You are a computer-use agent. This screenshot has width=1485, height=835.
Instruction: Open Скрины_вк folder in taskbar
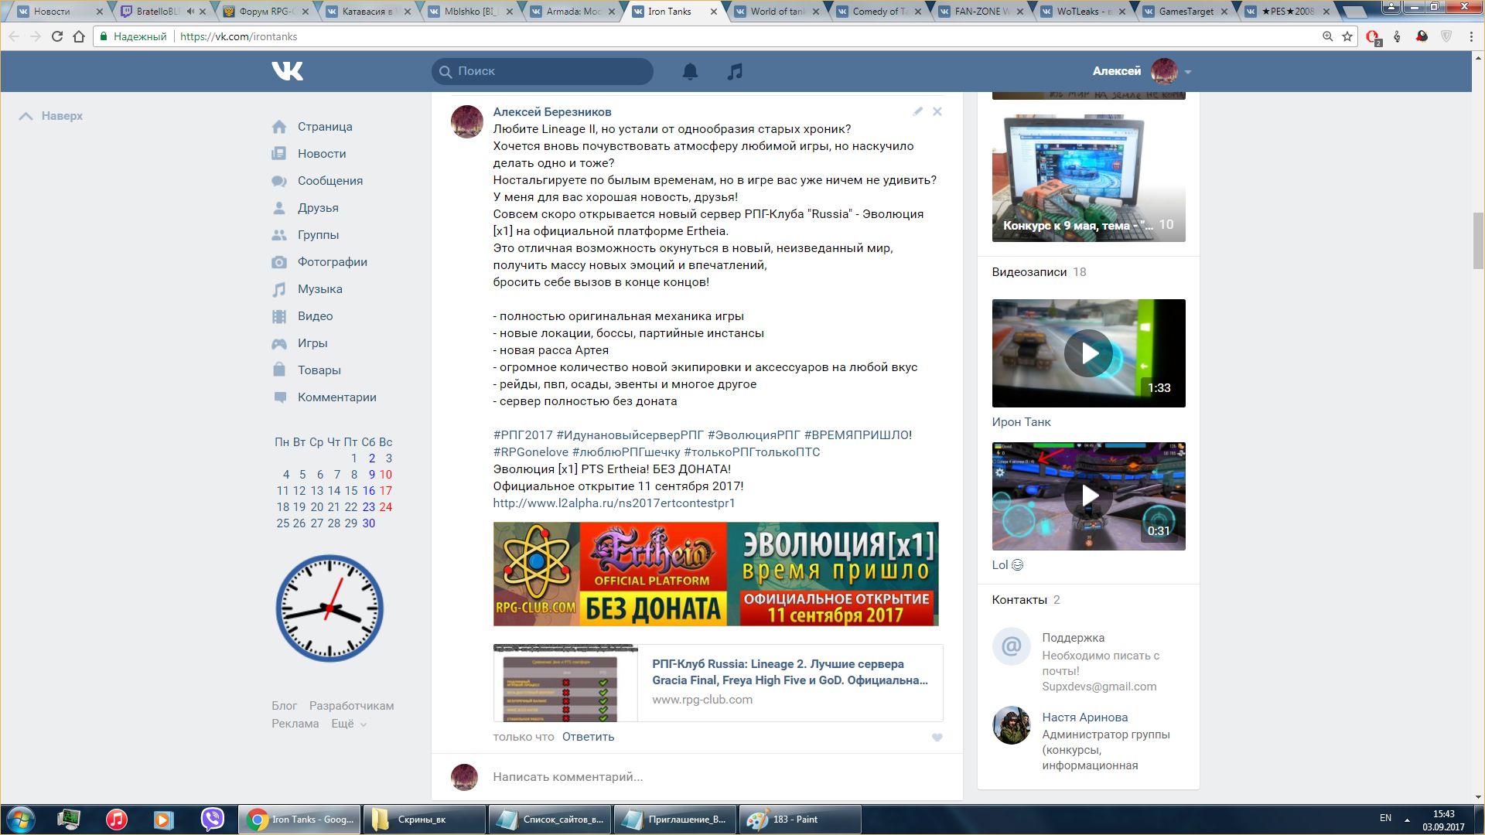424,820
